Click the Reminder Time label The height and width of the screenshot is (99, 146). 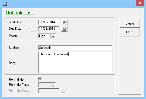click(x=19, y=85)
